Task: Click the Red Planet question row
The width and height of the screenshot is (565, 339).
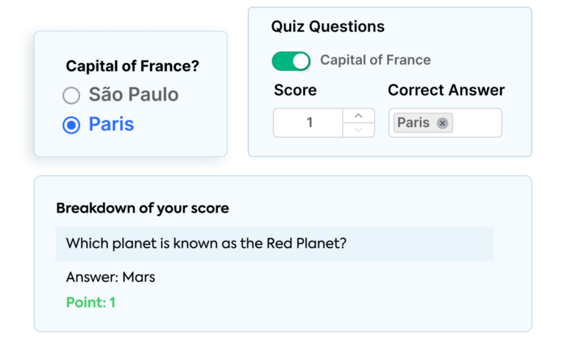Action: [x=274, y=243]
